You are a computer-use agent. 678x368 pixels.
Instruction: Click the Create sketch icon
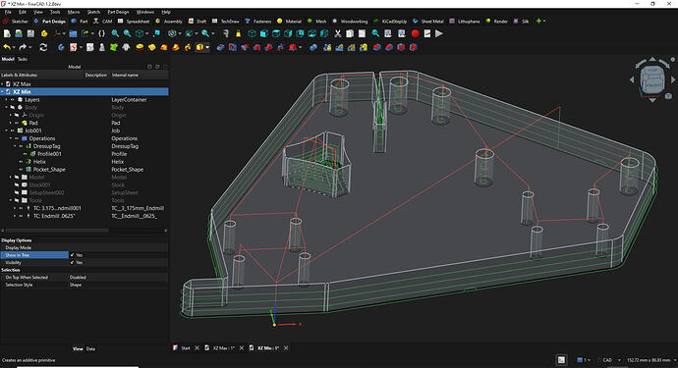point(74,47)
